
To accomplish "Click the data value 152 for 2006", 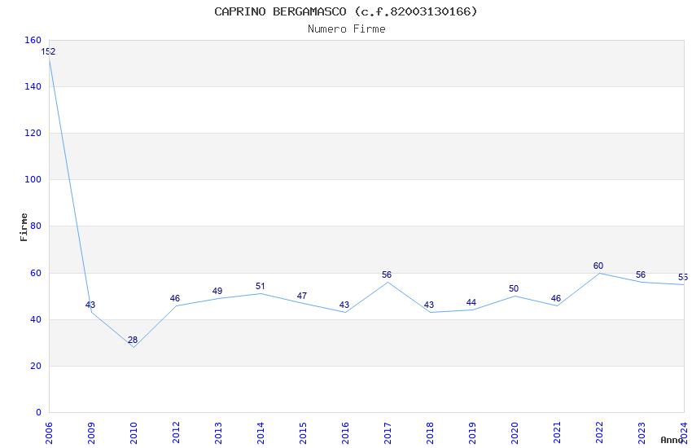I will click(x=48, y=51).
